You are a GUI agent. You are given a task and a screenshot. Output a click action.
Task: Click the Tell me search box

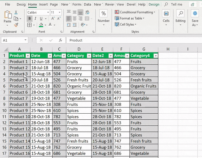(174, 4)
